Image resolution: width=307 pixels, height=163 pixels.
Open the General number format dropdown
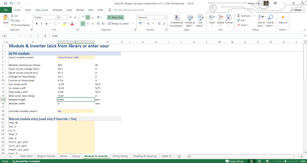[x=165, y=17]
